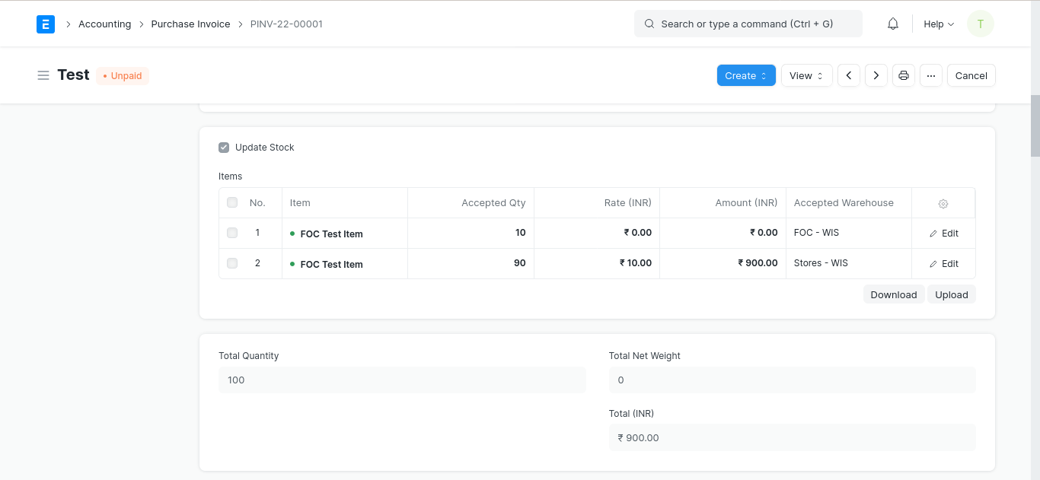Click the Download button
The image size is (1040, 480).
coord(894,295)
